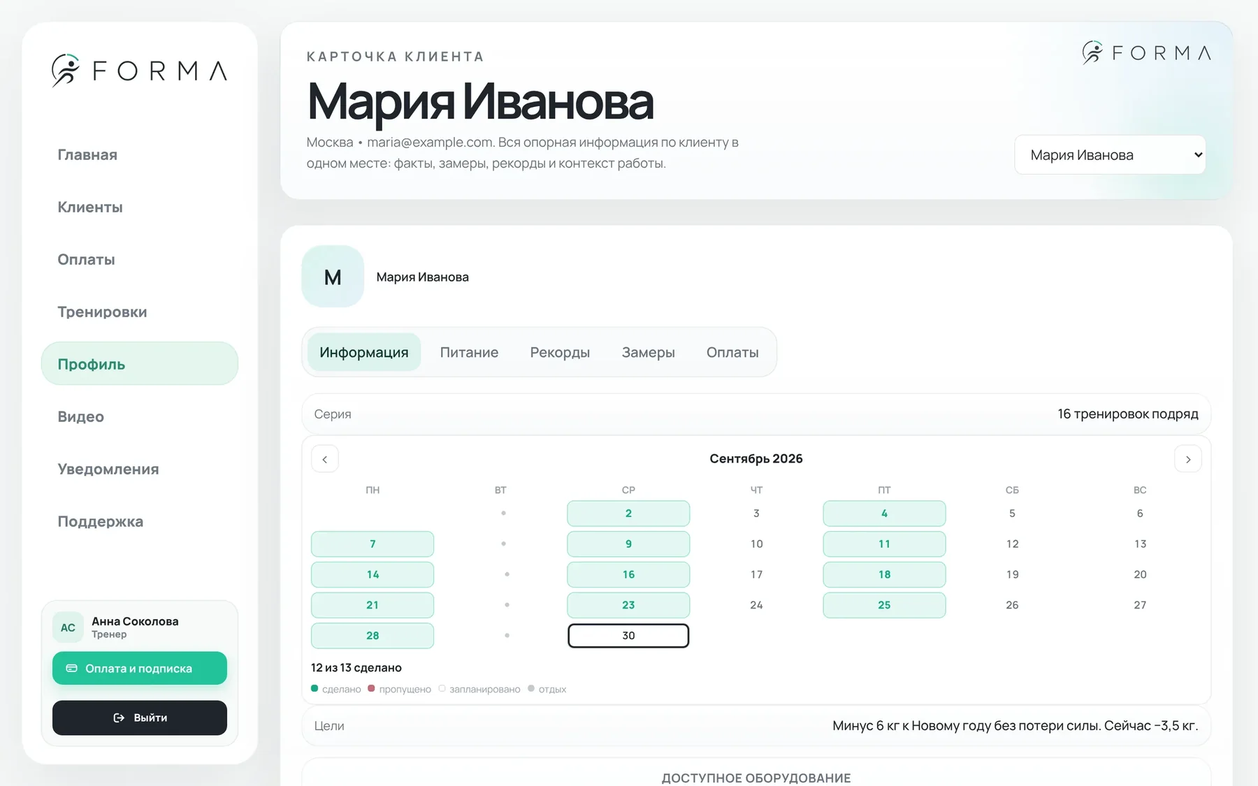Switch to the Рекорды tab
The image size is (1258, 786).
point(560,352)
